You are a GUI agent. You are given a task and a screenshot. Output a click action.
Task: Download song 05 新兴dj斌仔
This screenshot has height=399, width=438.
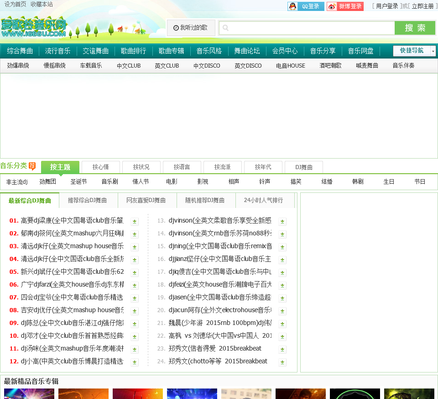click(x=135, y=272)
